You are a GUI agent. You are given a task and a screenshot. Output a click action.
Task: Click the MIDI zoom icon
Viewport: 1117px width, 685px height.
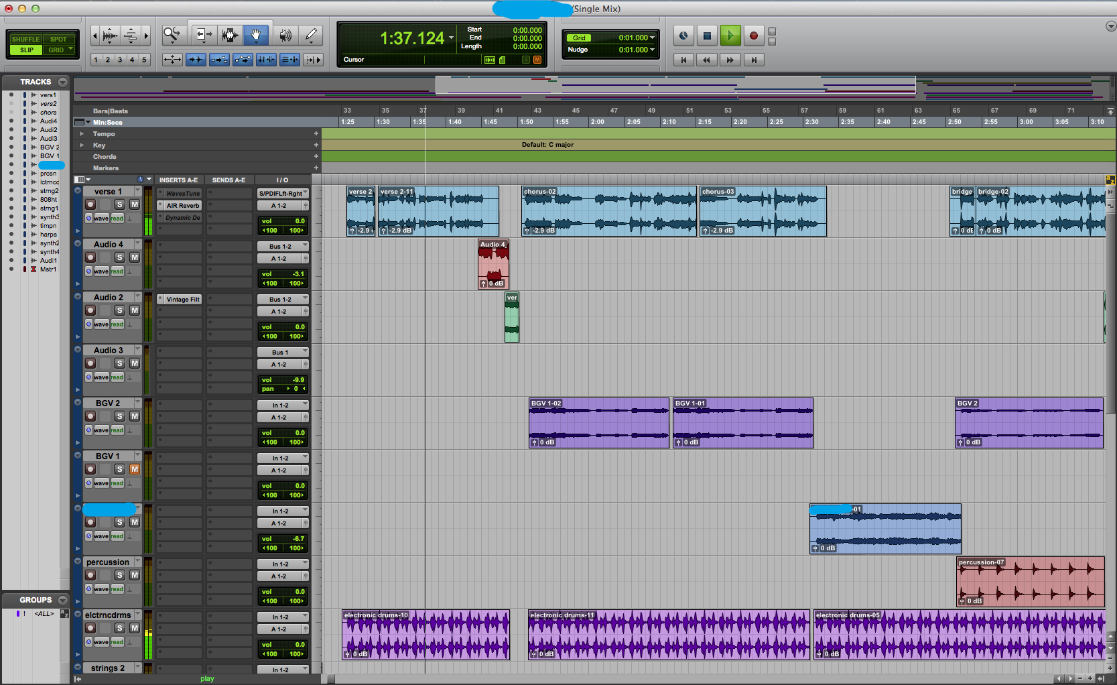pos(131,36)
